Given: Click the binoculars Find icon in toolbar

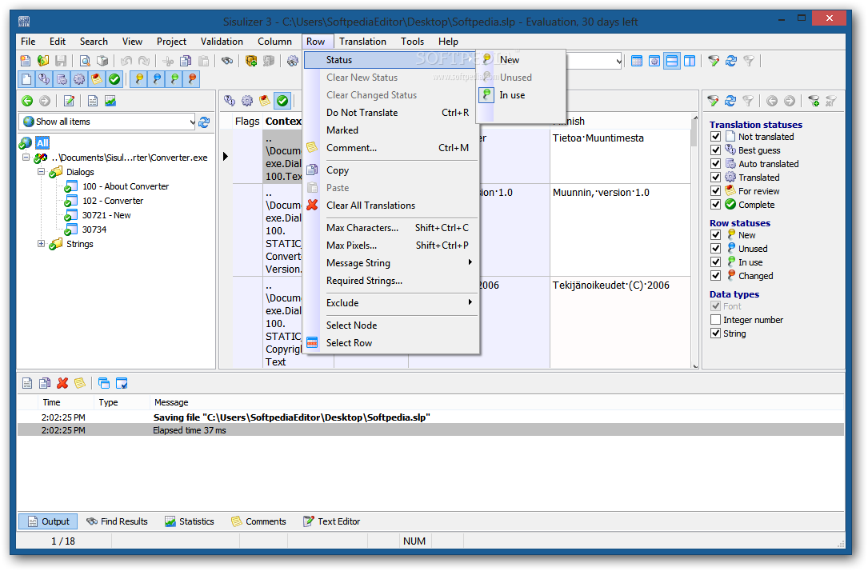Looking at the screenshot, I should coord(227,61).
